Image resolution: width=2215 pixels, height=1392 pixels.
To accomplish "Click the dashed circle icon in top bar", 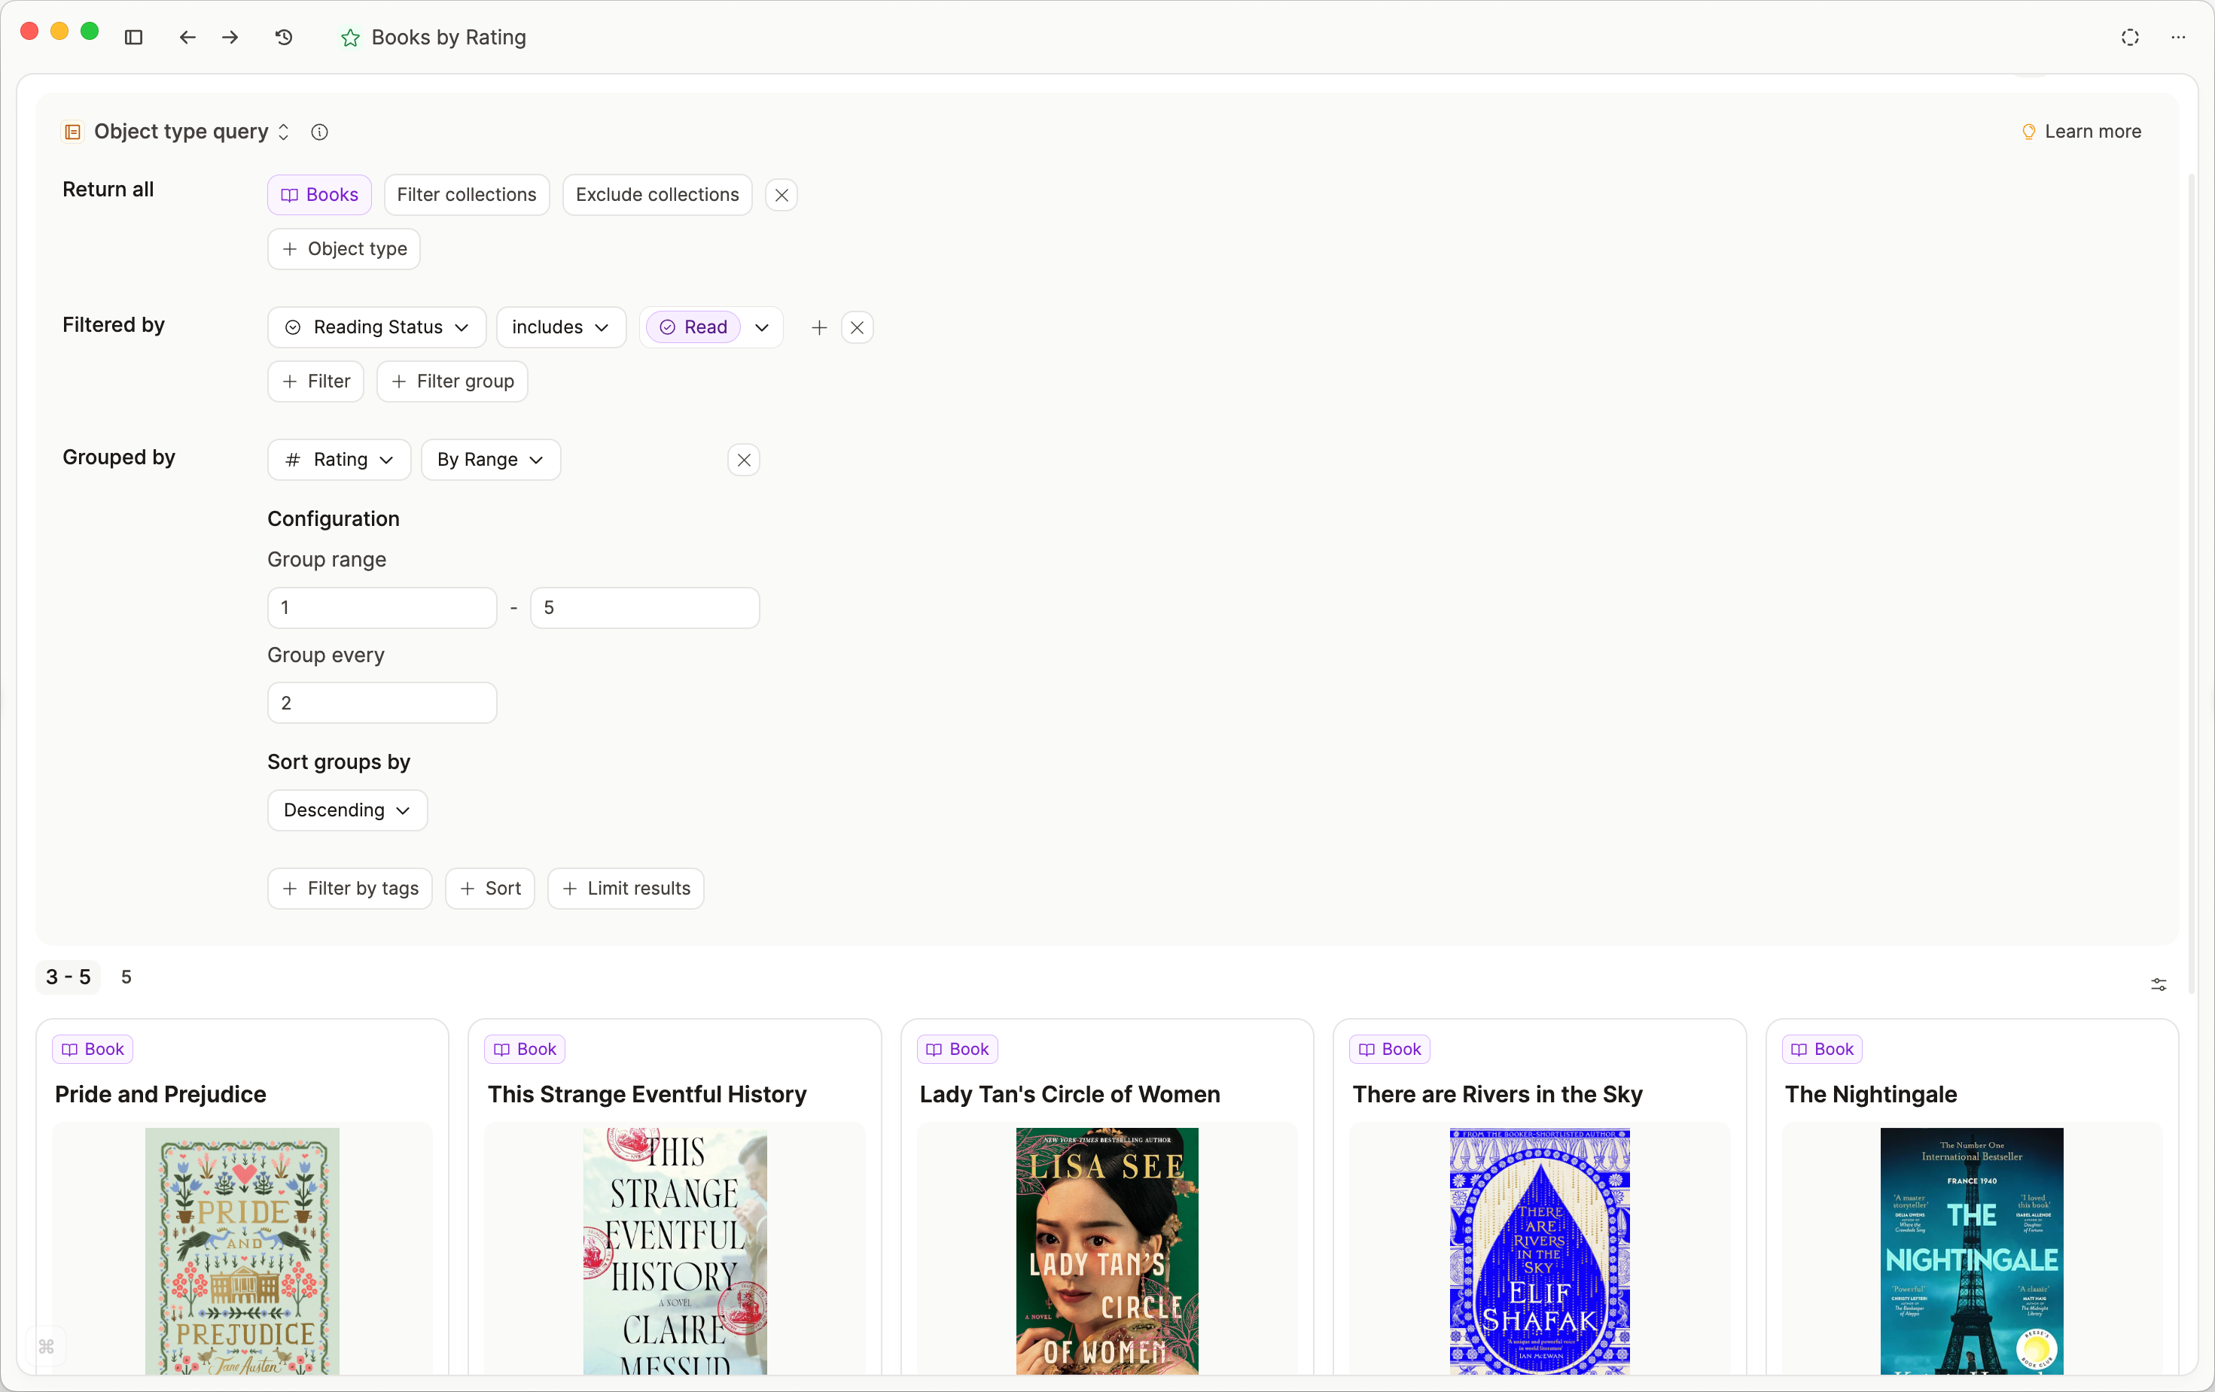I will click(x=2129, y=37).
